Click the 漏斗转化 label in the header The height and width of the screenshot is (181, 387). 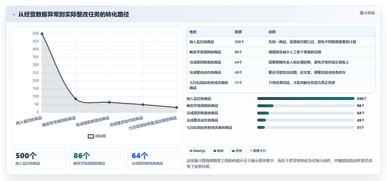[367, 13]
